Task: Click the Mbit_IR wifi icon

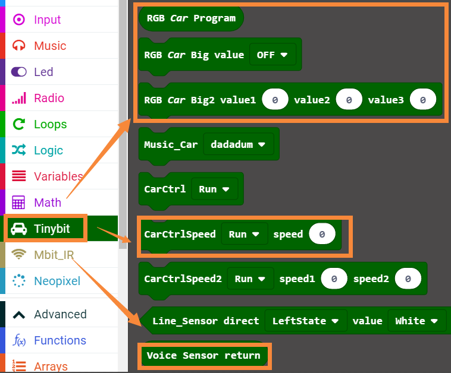Action: point(19,254)
